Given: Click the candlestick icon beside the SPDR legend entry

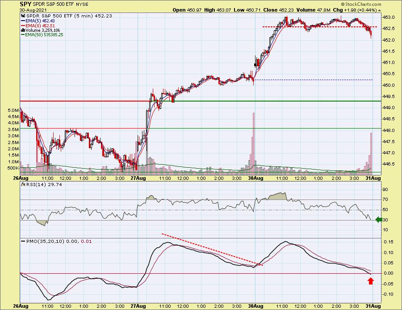Looking at the screenshot, I should [x=23, y=16].
